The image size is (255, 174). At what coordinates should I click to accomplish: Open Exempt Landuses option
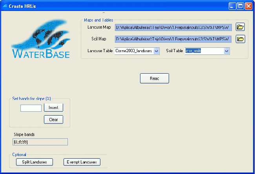click(82, 162)
